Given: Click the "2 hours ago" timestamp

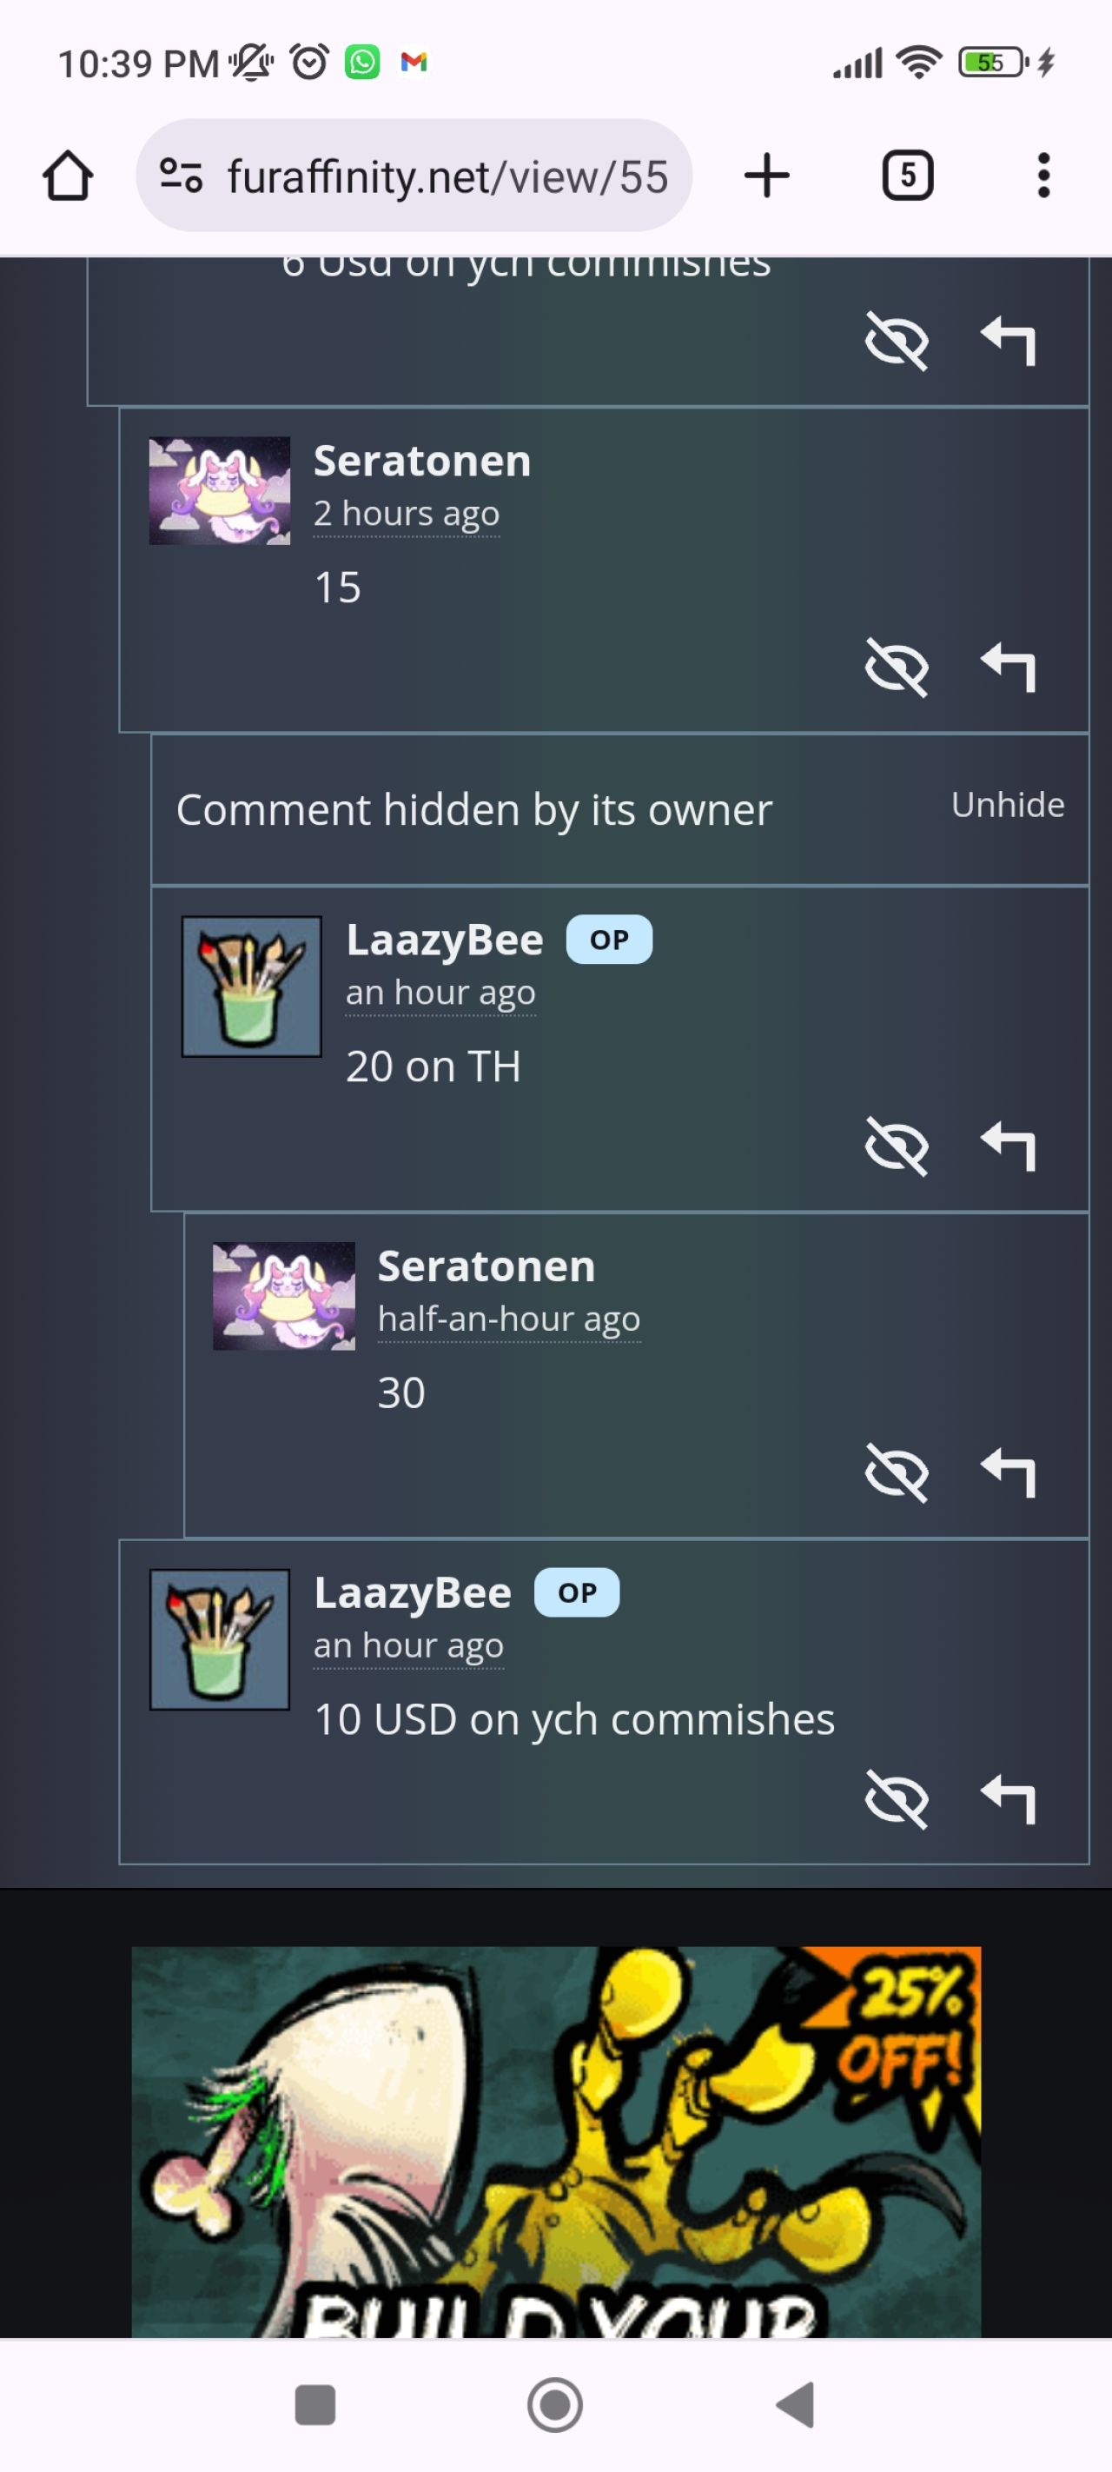Looking at the screenshot, I should click(406, 514).
